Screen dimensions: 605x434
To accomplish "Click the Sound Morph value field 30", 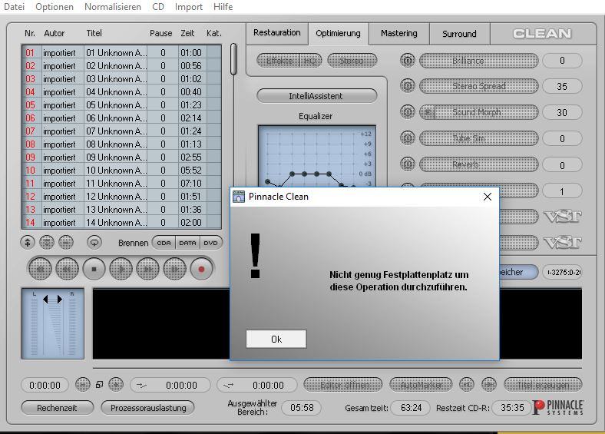I will click(562, 112).
